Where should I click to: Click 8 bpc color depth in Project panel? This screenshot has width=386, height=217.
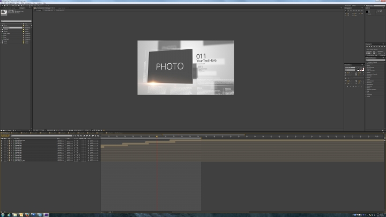(x=9, y=131)
